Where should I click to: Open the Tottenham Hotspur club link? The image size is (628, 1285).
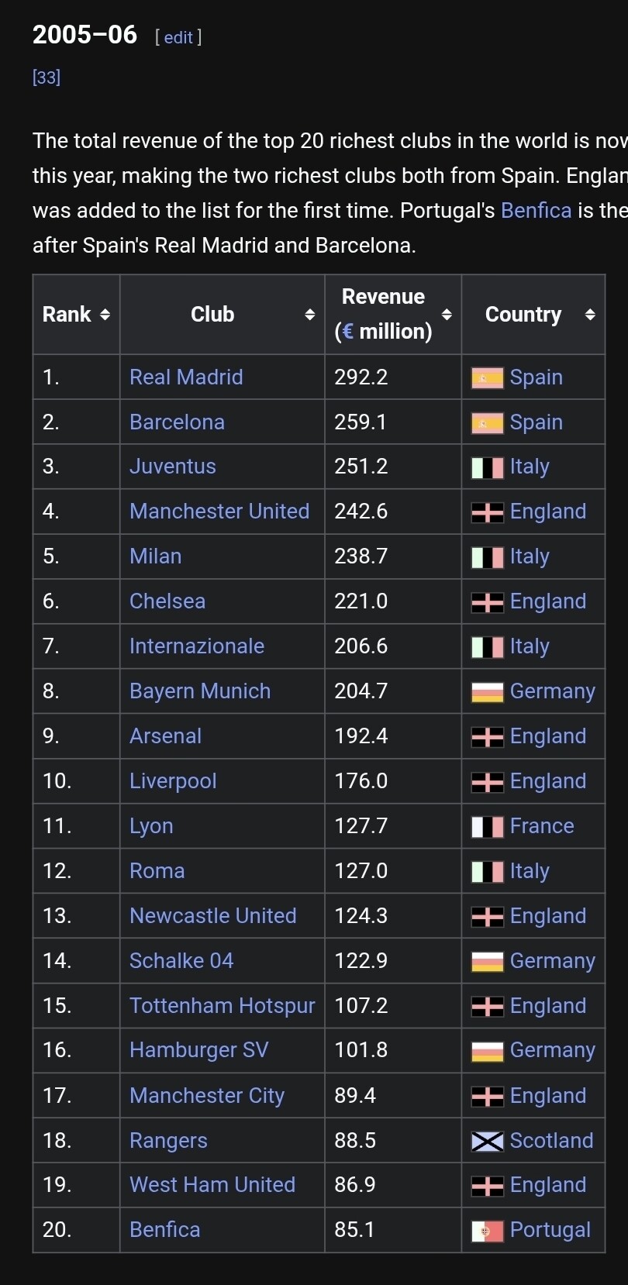pos(222,1006)
